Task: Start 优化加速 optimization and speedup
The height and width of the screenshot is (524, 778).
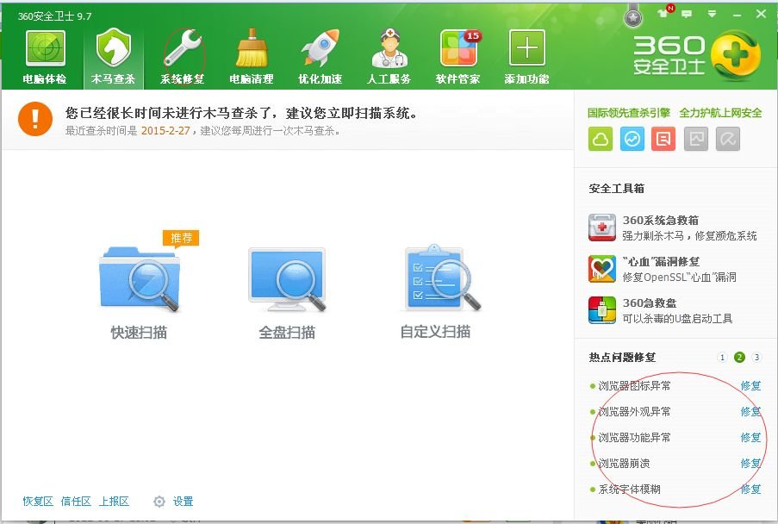Action: coord(319,56)
